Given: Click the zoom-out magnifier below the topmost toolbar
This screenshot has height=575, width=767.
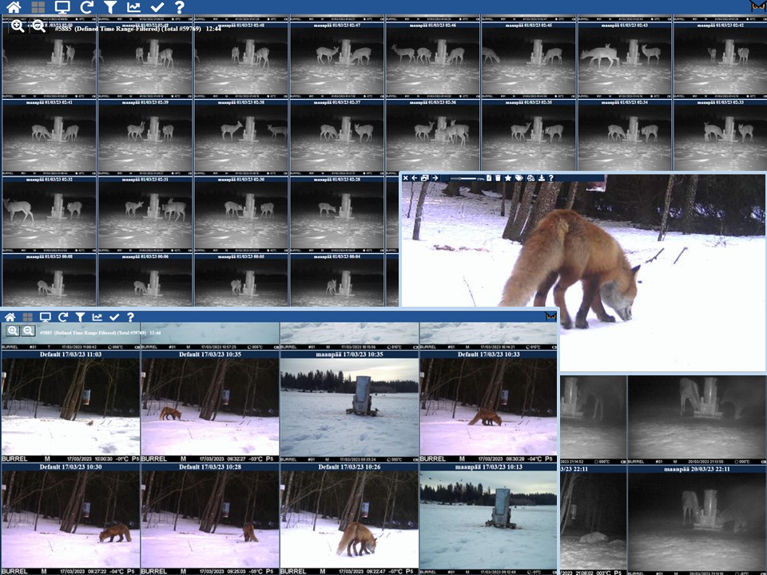Looking at the screenshot, I should pyautogui.click(x=38, y=26).
